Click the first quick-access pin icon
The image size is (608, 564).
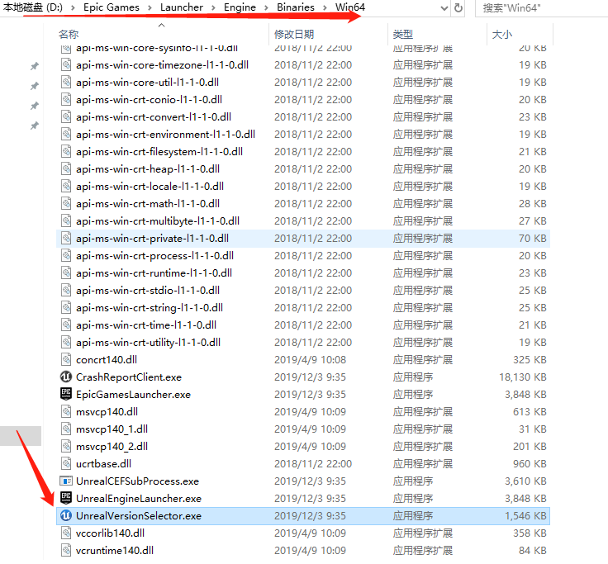coord(35,66)
